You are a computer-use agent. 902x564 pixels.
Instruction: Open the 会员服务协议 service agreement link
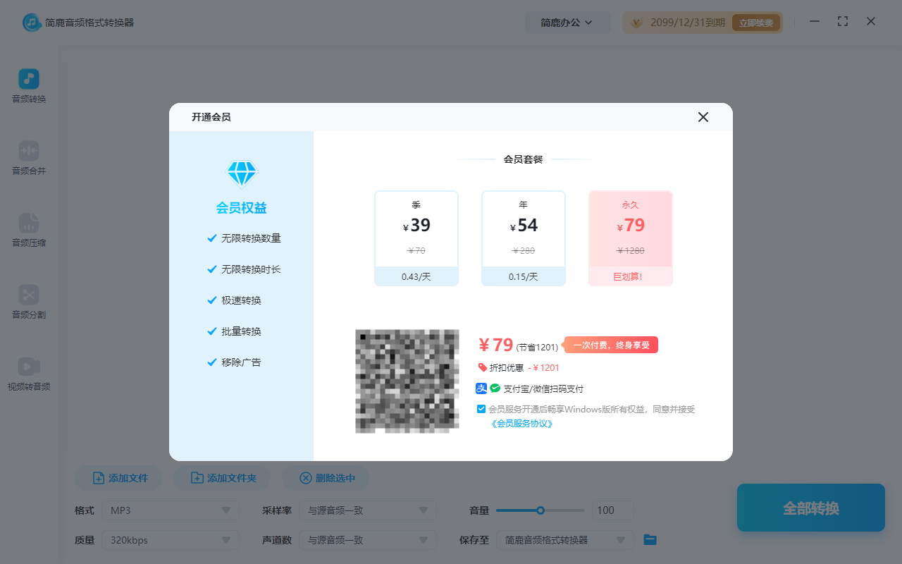tap(519, 424)
